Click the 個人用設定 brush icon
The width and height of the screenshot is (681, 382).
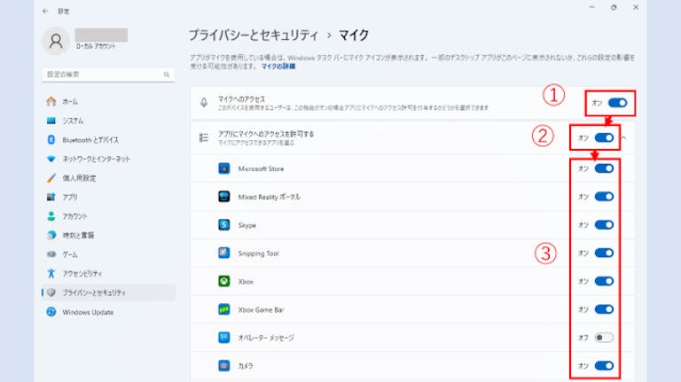51,178
